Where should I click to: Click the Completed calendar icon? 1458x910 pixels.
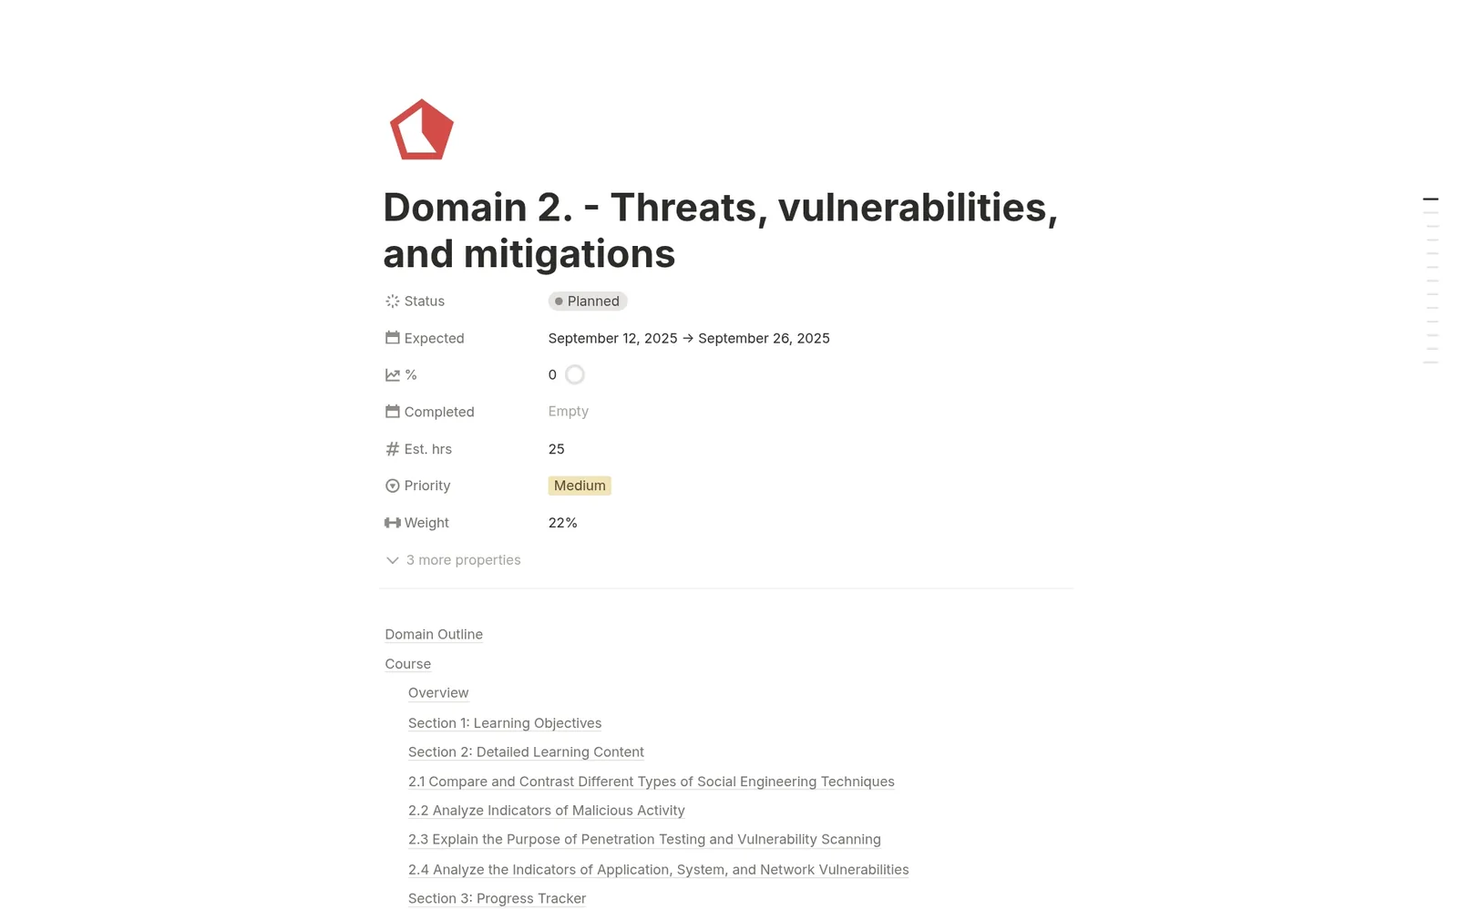(393, 412)
